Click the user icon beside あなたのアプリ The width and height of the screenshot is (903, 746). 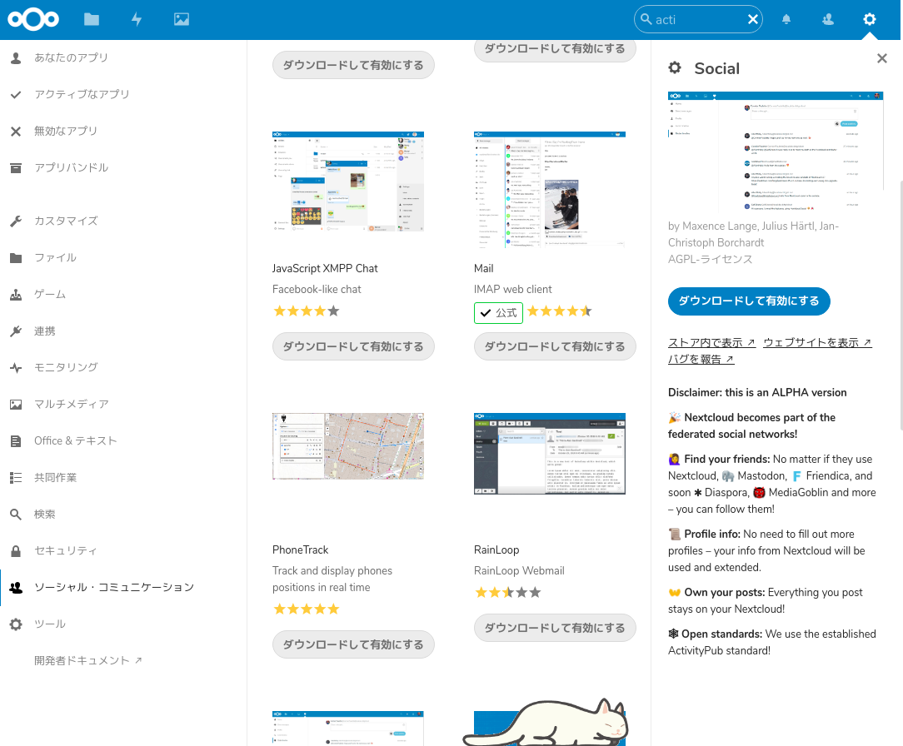(x=16, y=57)
